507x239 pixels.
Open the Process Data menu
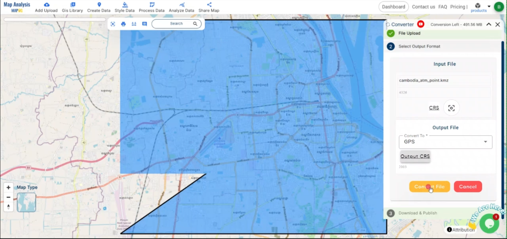click(152, 7)
